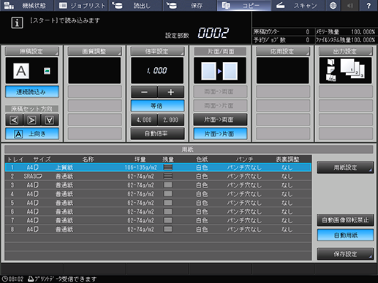Switch to the スキャン tab

coord(298,5)
